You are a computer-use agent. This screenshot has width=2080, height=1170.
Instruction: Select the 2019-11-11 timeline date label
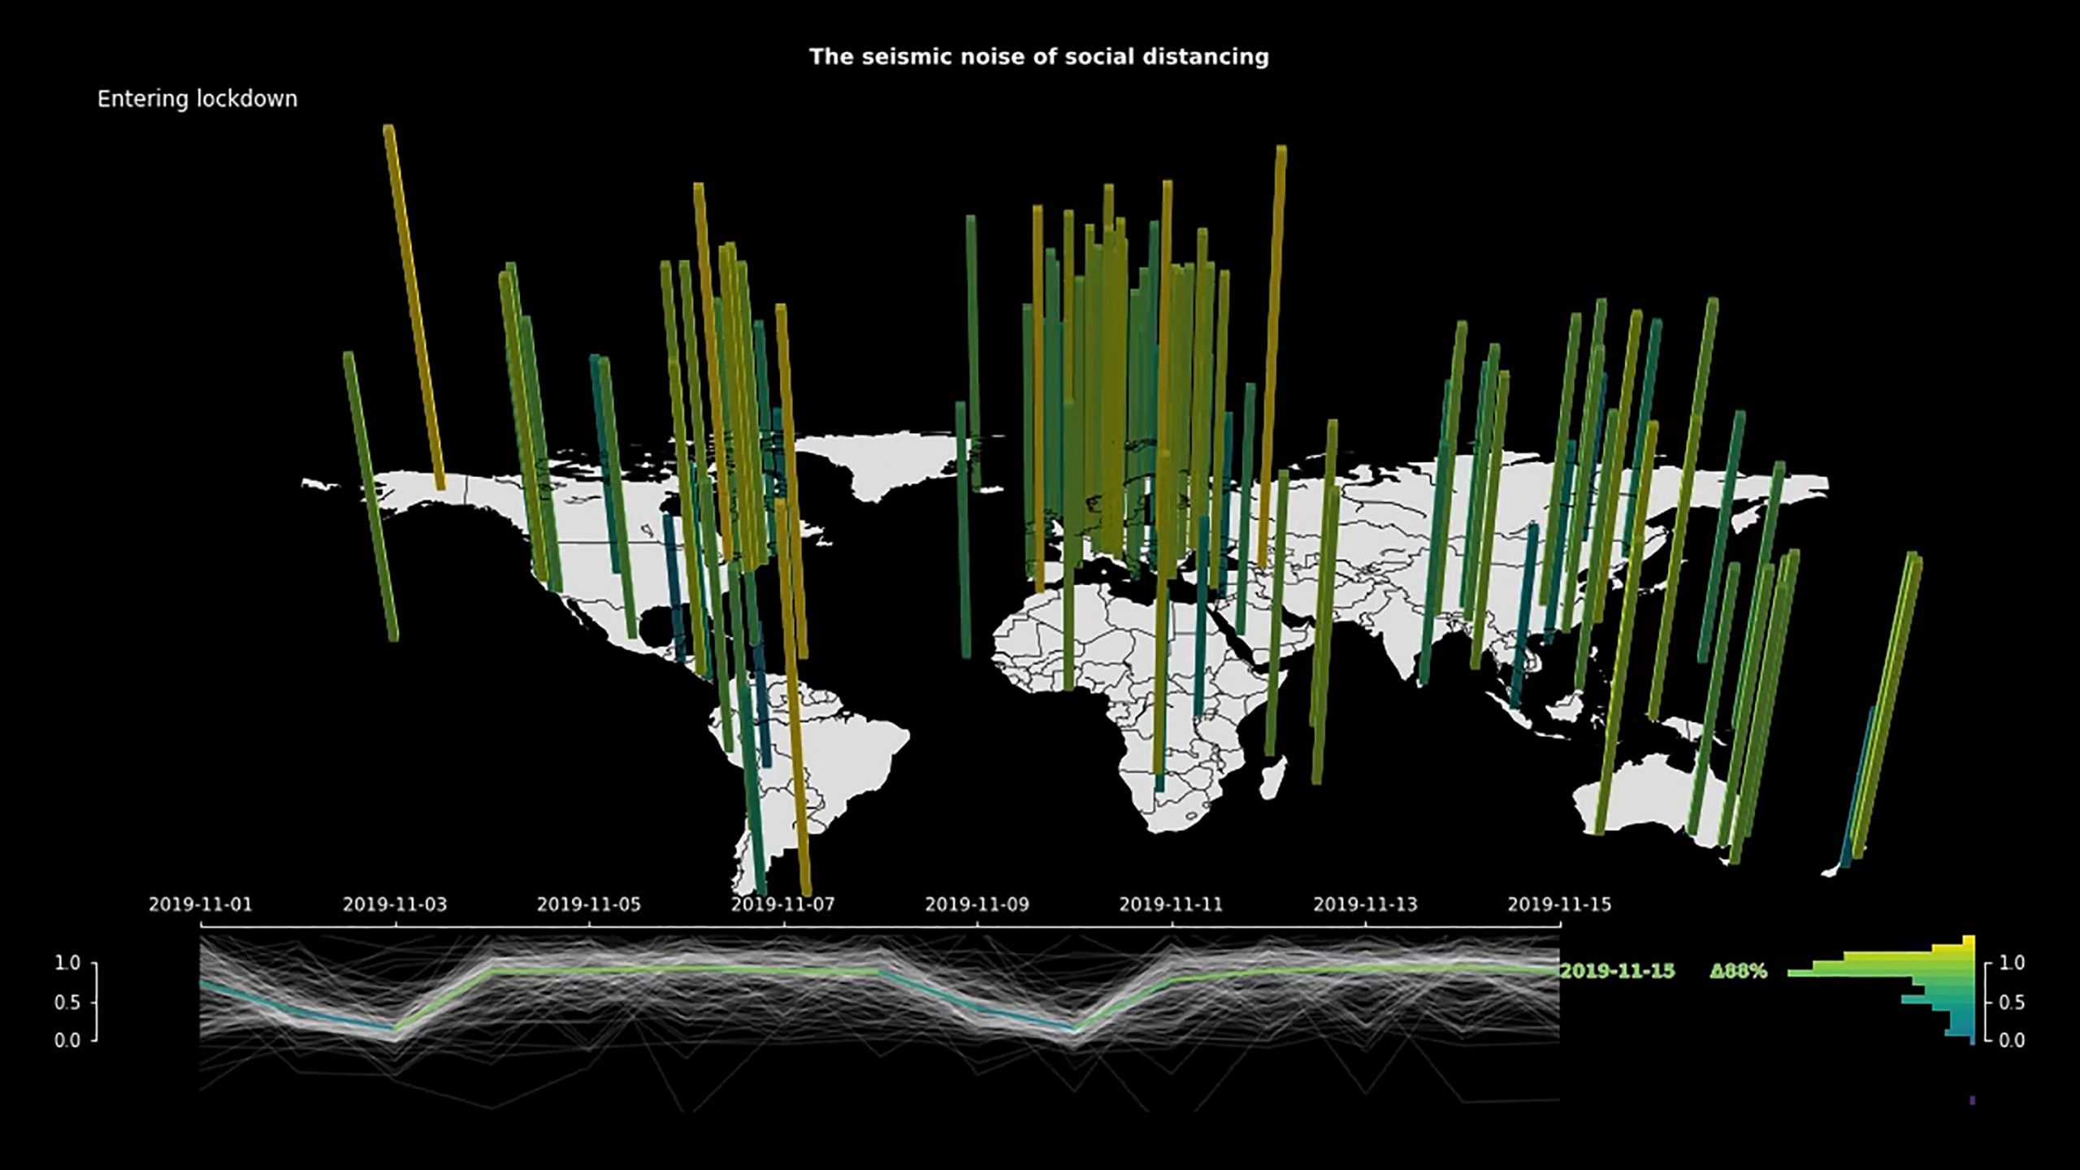pyautogui.click(x=1171, y=904)
